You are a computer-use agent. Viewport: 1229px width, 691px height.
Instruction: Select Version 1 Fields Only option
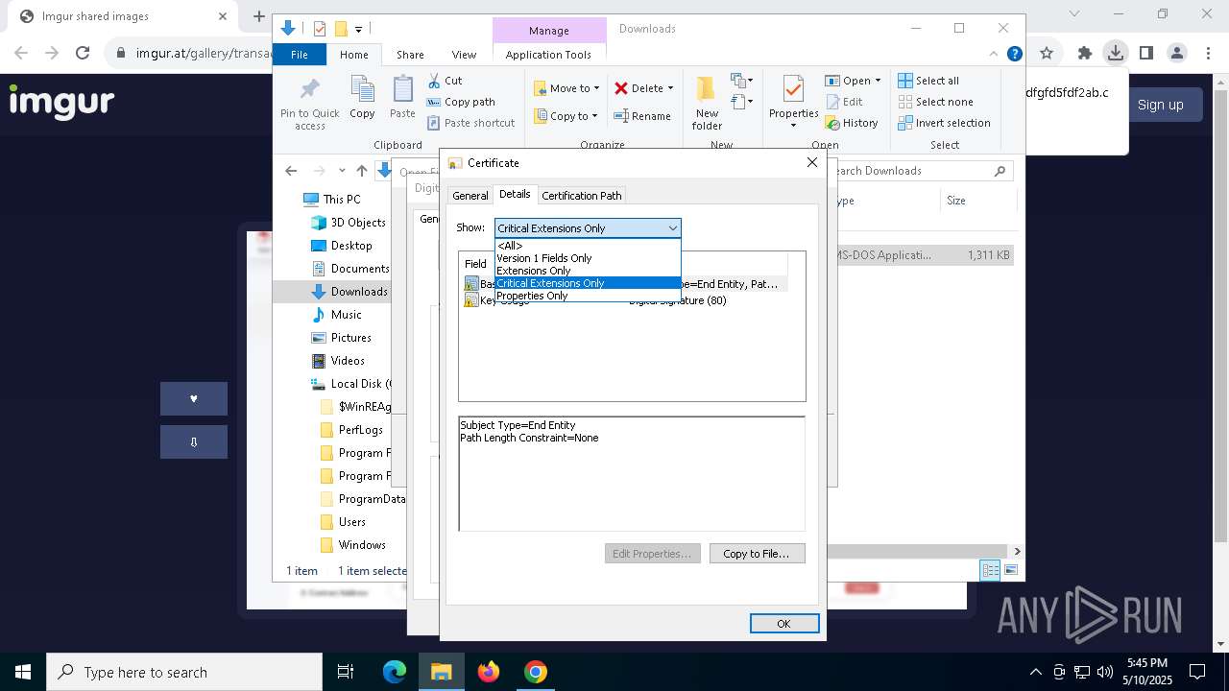pos(588,258)
